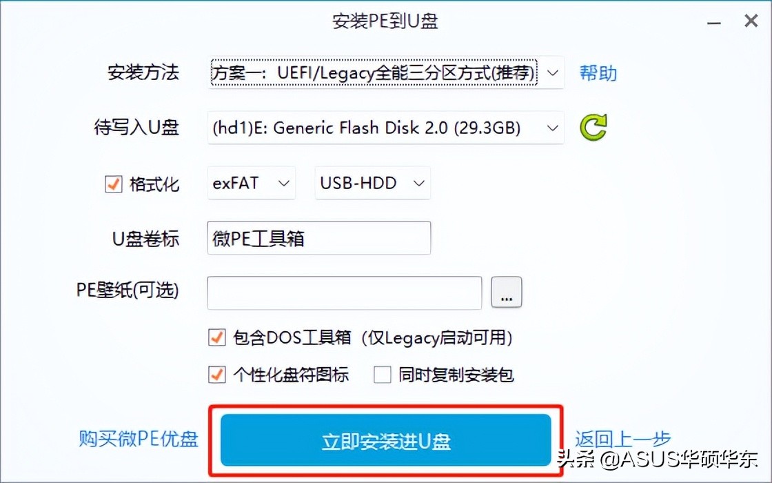The width and height of the screenshot is (772, 483).
Task: Click the 返回上一步 link
Action: [x=622, y=439]
